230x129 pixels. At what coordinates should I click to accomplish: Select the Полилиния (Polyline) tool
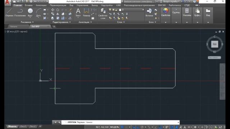20,12
